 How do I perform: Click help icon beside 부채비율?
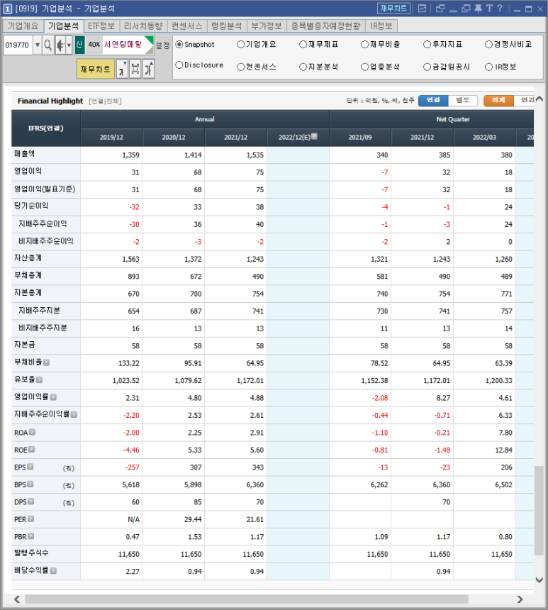coord(46,362)
